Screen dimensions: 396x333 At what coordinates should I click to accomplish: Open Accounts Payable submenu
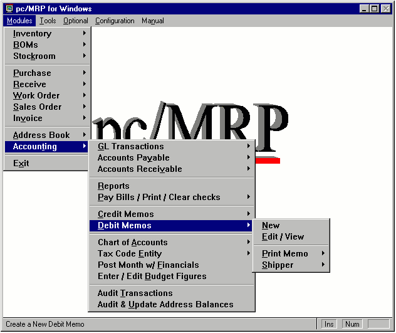coord(172,157)
